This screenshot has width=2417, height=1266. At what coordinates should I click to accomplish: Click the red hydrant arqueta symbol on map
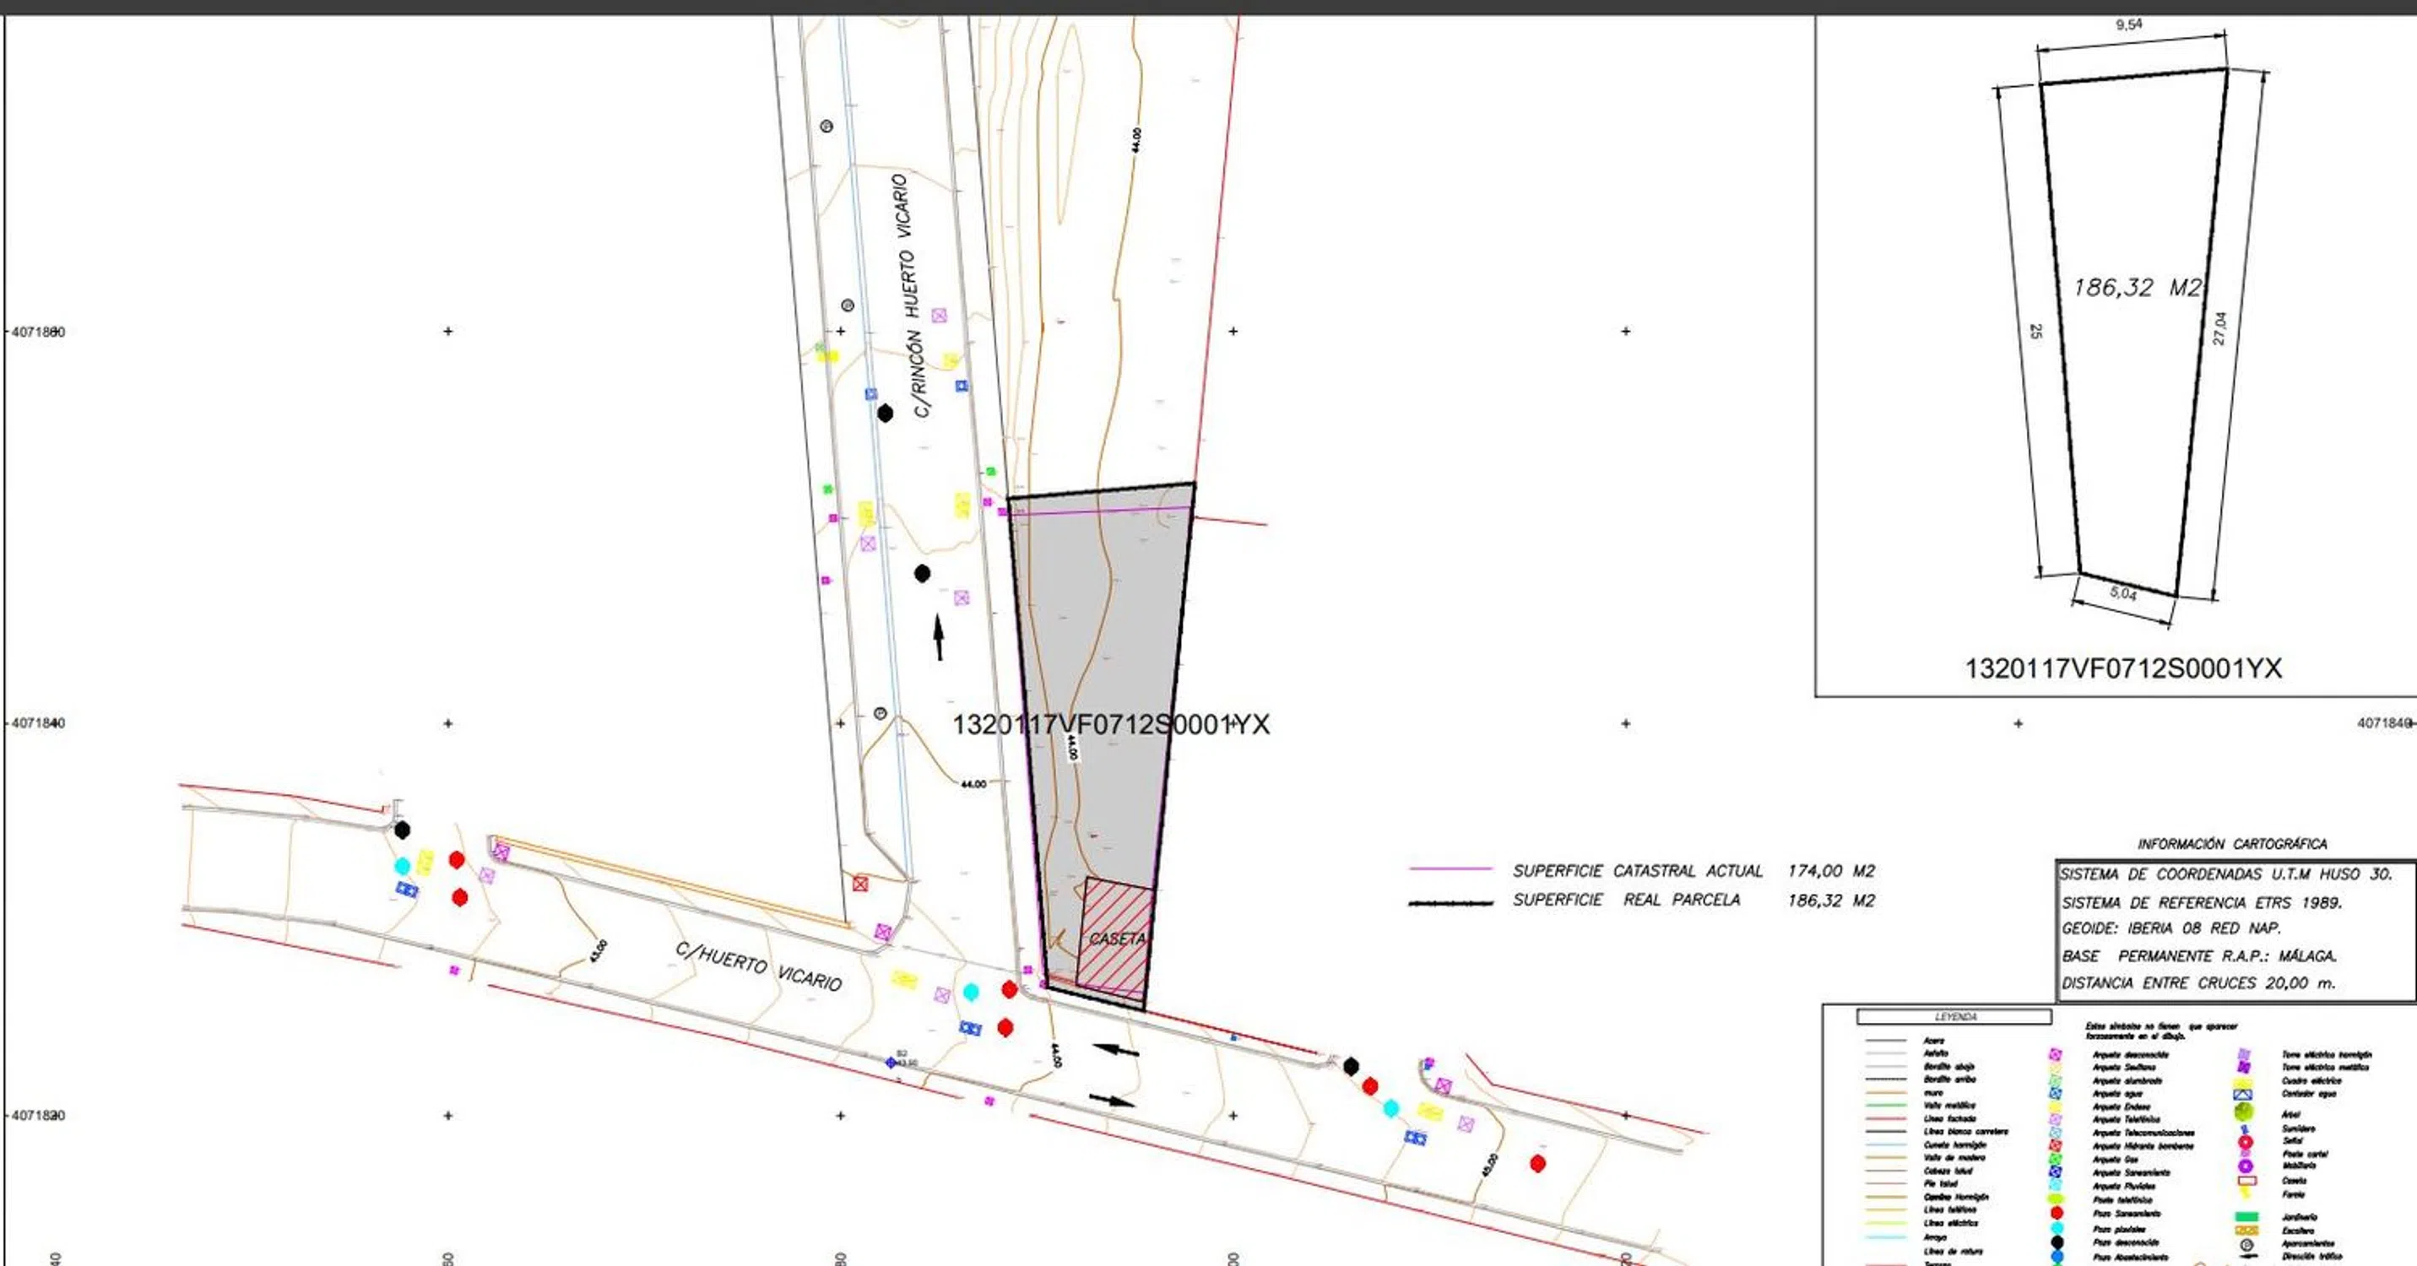[859, 884]
